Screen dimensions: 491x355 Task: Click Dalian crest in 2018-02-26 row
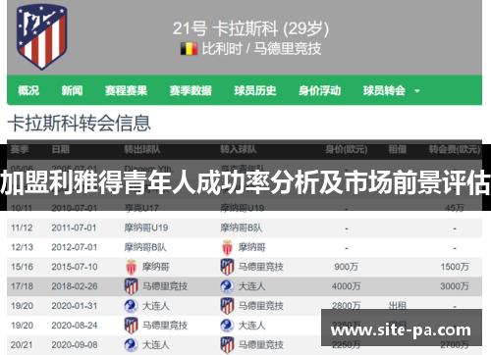(227, 286)
